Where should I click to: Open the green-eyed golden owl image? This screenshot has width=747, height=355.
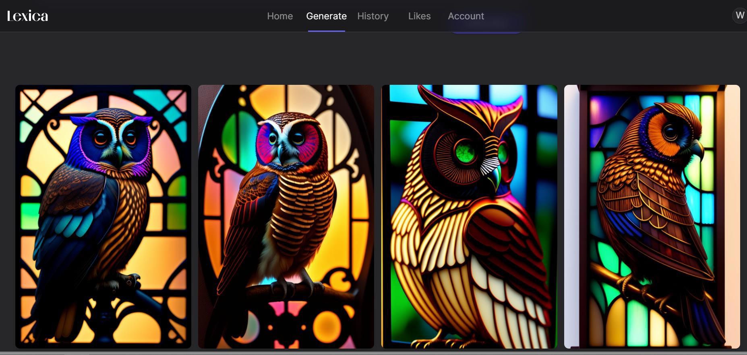469,216
